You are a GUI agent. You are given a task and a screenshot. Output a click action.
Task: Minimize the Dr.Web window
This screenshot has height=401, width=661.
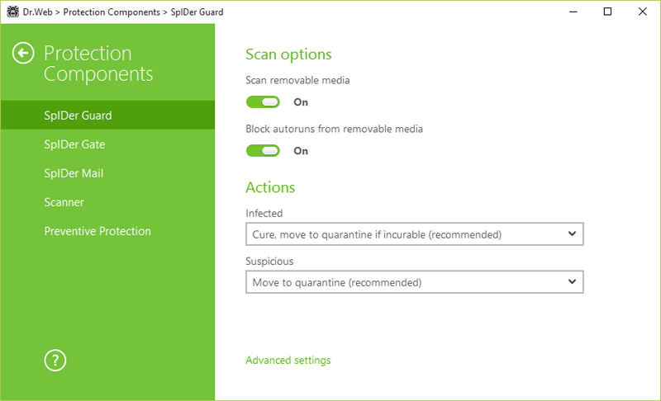(569, 12)
